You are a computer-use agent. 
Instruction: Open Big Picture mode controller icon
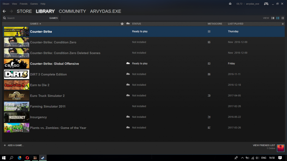click(x=266, y=4)
